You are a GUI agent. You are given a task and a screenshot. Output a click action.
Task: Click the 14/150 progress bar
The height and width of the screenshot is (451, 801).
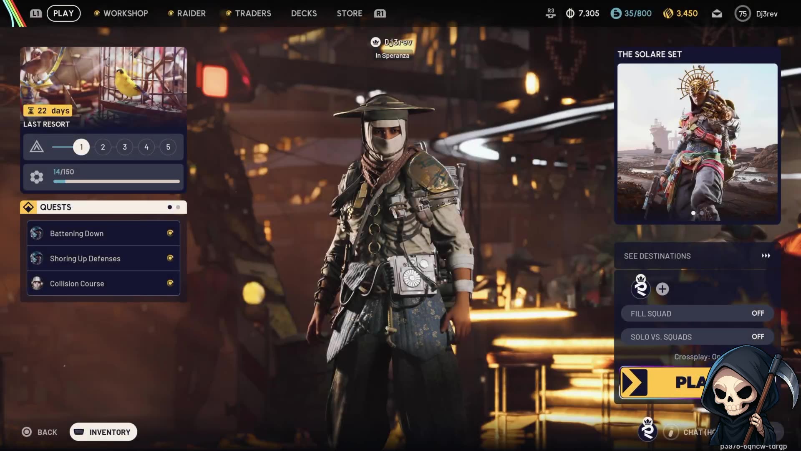[116, 181]
